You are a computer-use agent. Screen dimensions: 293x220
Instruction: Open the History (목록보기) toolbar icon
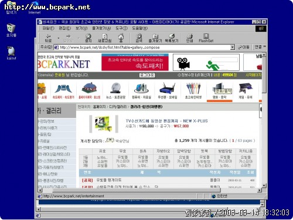(172, 38)
